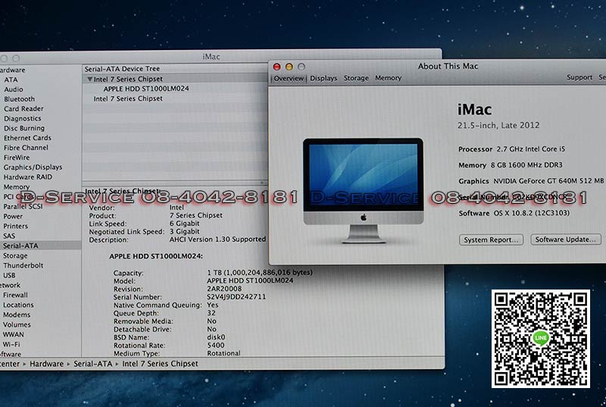The width and height of the screenshot is (606, 407).
Task: Switch to the Memory tab
Action: [388, 78]
